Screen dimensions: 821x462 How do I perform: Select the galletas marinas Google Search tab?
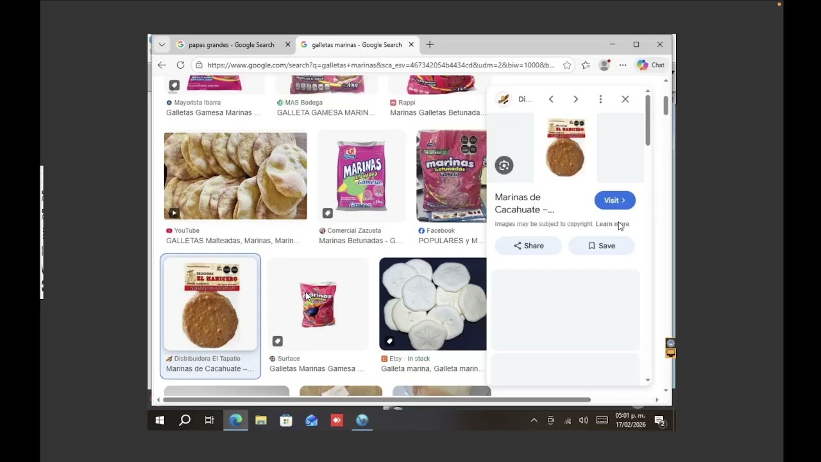click(357, 45)
